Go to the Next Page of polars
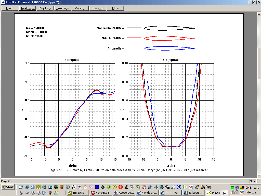The height and width of the screenshot is (196, 261). pos(28,8)
